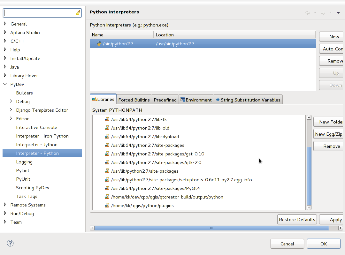Click the Restore Defaults button
Viewport: 345px width, 255px height.
[297, 220]
